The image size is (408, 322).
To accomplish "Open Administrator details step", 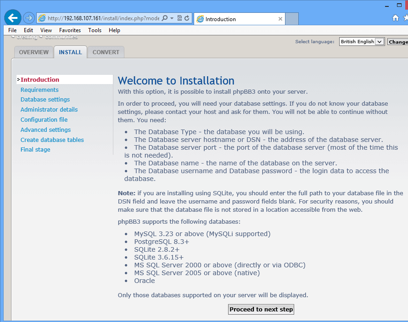I will 49,109.
